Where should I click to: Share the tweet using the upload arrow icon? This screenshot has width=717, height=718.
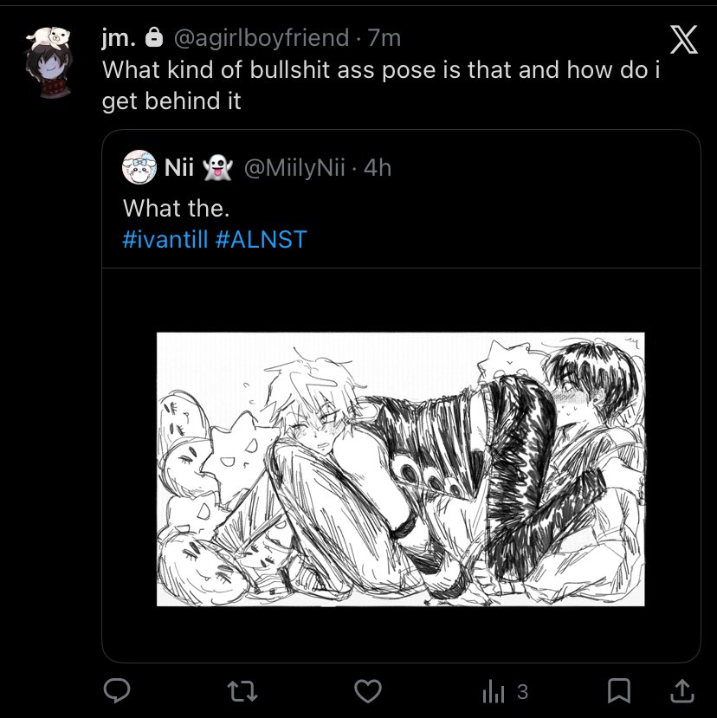point(681,690)
